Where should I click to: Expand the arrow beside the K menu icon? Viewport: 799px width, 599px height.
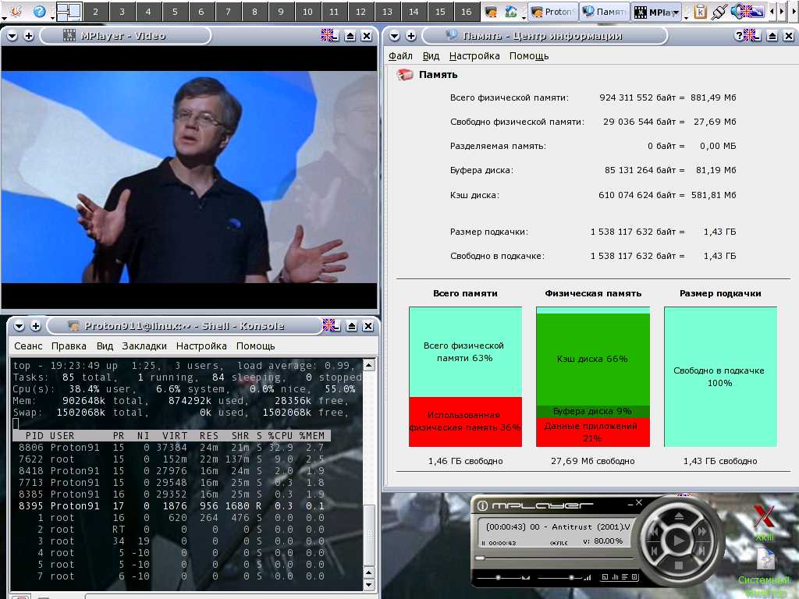4,19
